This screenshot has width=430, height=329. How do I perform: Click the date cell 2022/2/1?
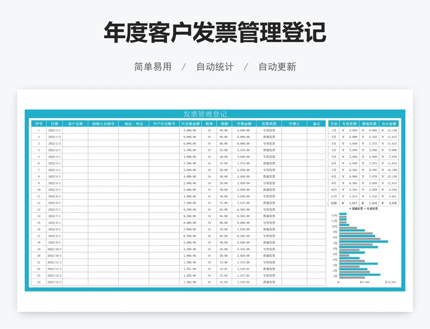tap(55, 150)
